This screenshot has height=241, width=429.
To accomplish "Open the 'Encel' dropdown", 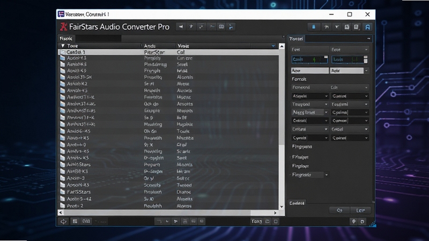I will [350, 129].
